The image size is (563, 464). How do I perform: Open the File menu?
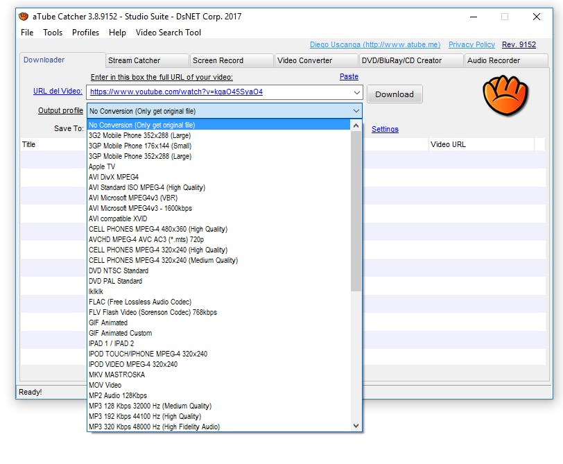pos(27,33)
